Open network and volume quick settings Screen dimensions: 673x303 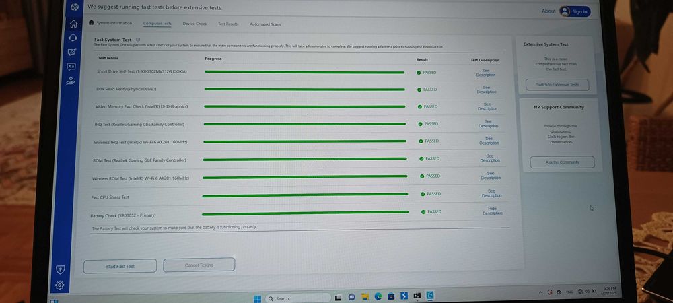(x=587, y=291)
